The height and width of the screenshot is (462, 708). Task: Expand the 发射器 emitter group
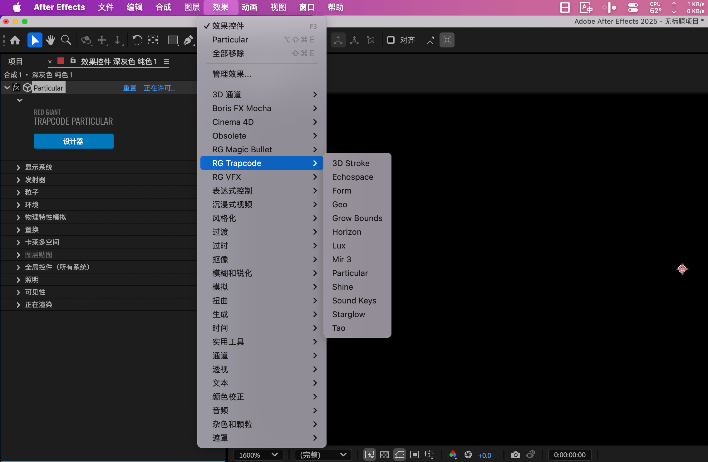point(18,180)
